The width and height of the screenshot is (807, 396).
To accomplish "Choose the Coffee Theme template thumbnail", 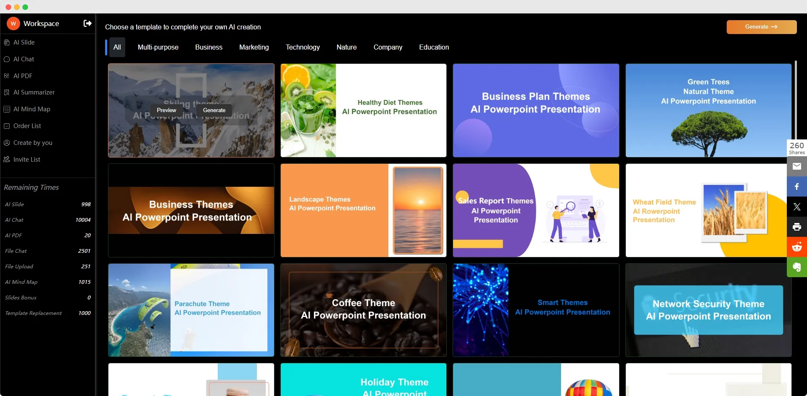I will pos(363,310).
